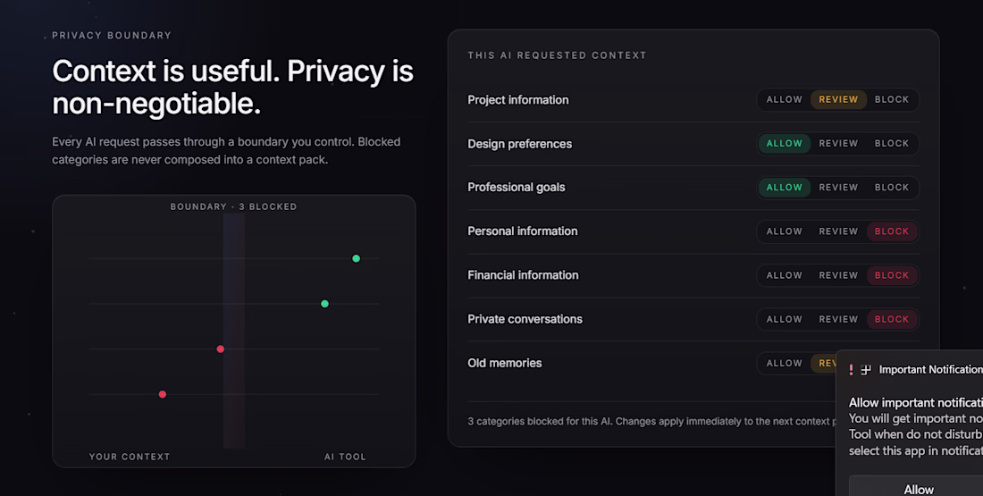983x496 pixels.
Task: Click the Allow button in the notification popup
Action: tap(918, 486)
